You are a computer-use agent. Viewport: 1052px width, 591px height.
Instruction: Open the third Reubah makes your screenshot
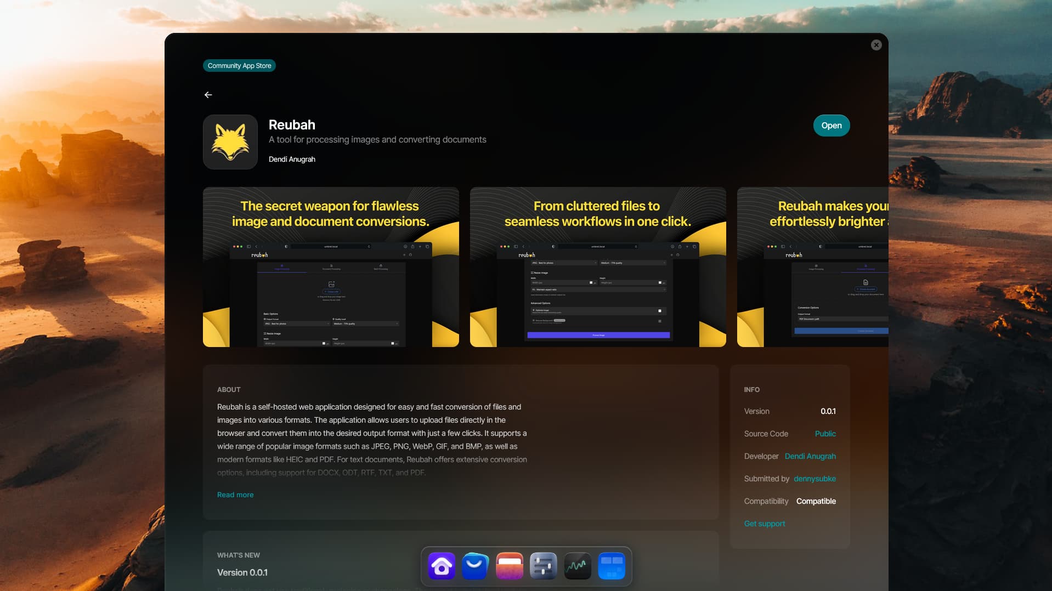(x=812, y=267)
